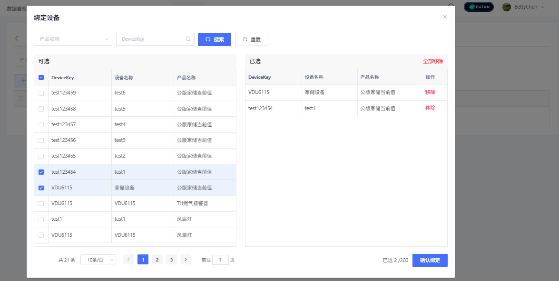Uncheck the test123454 row checkbox

[41, 172]
